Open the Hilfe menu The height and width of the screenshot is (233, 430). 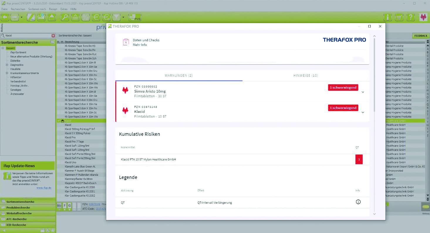[x=73, y=9]
